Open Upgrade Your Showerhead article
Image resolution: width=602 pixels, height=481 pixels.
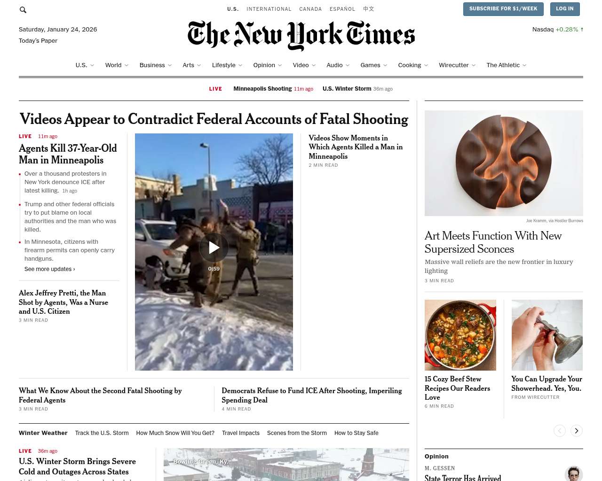(547, 384)
